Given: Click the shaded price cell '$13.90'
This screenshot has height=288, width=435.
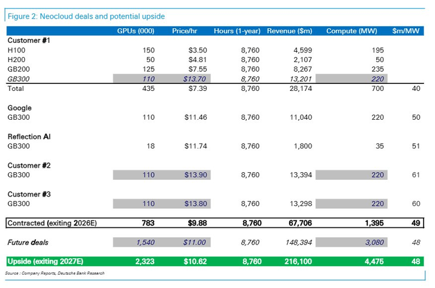Looking at the screenshot, I should click(x=196, y=175).
